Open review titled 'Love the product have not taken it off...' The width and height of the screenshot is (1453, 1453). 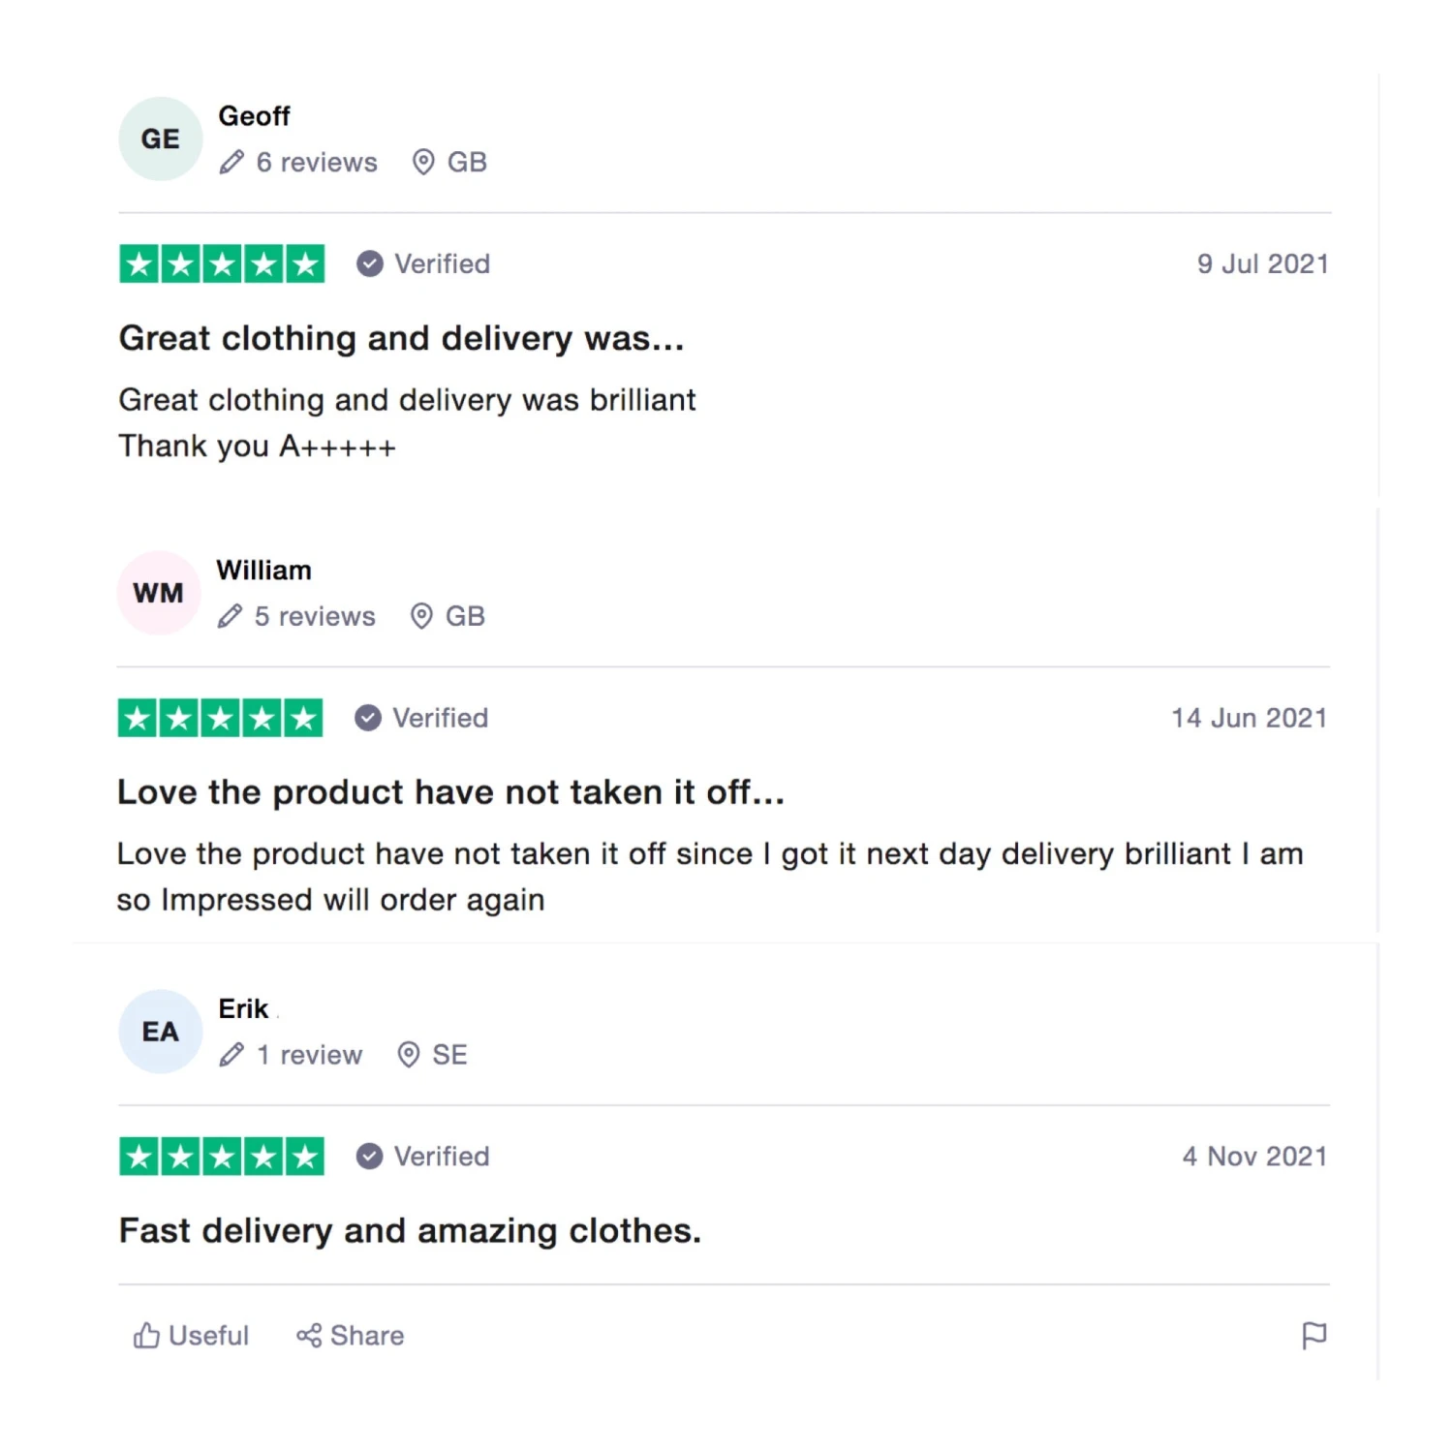tap(450, 792)
